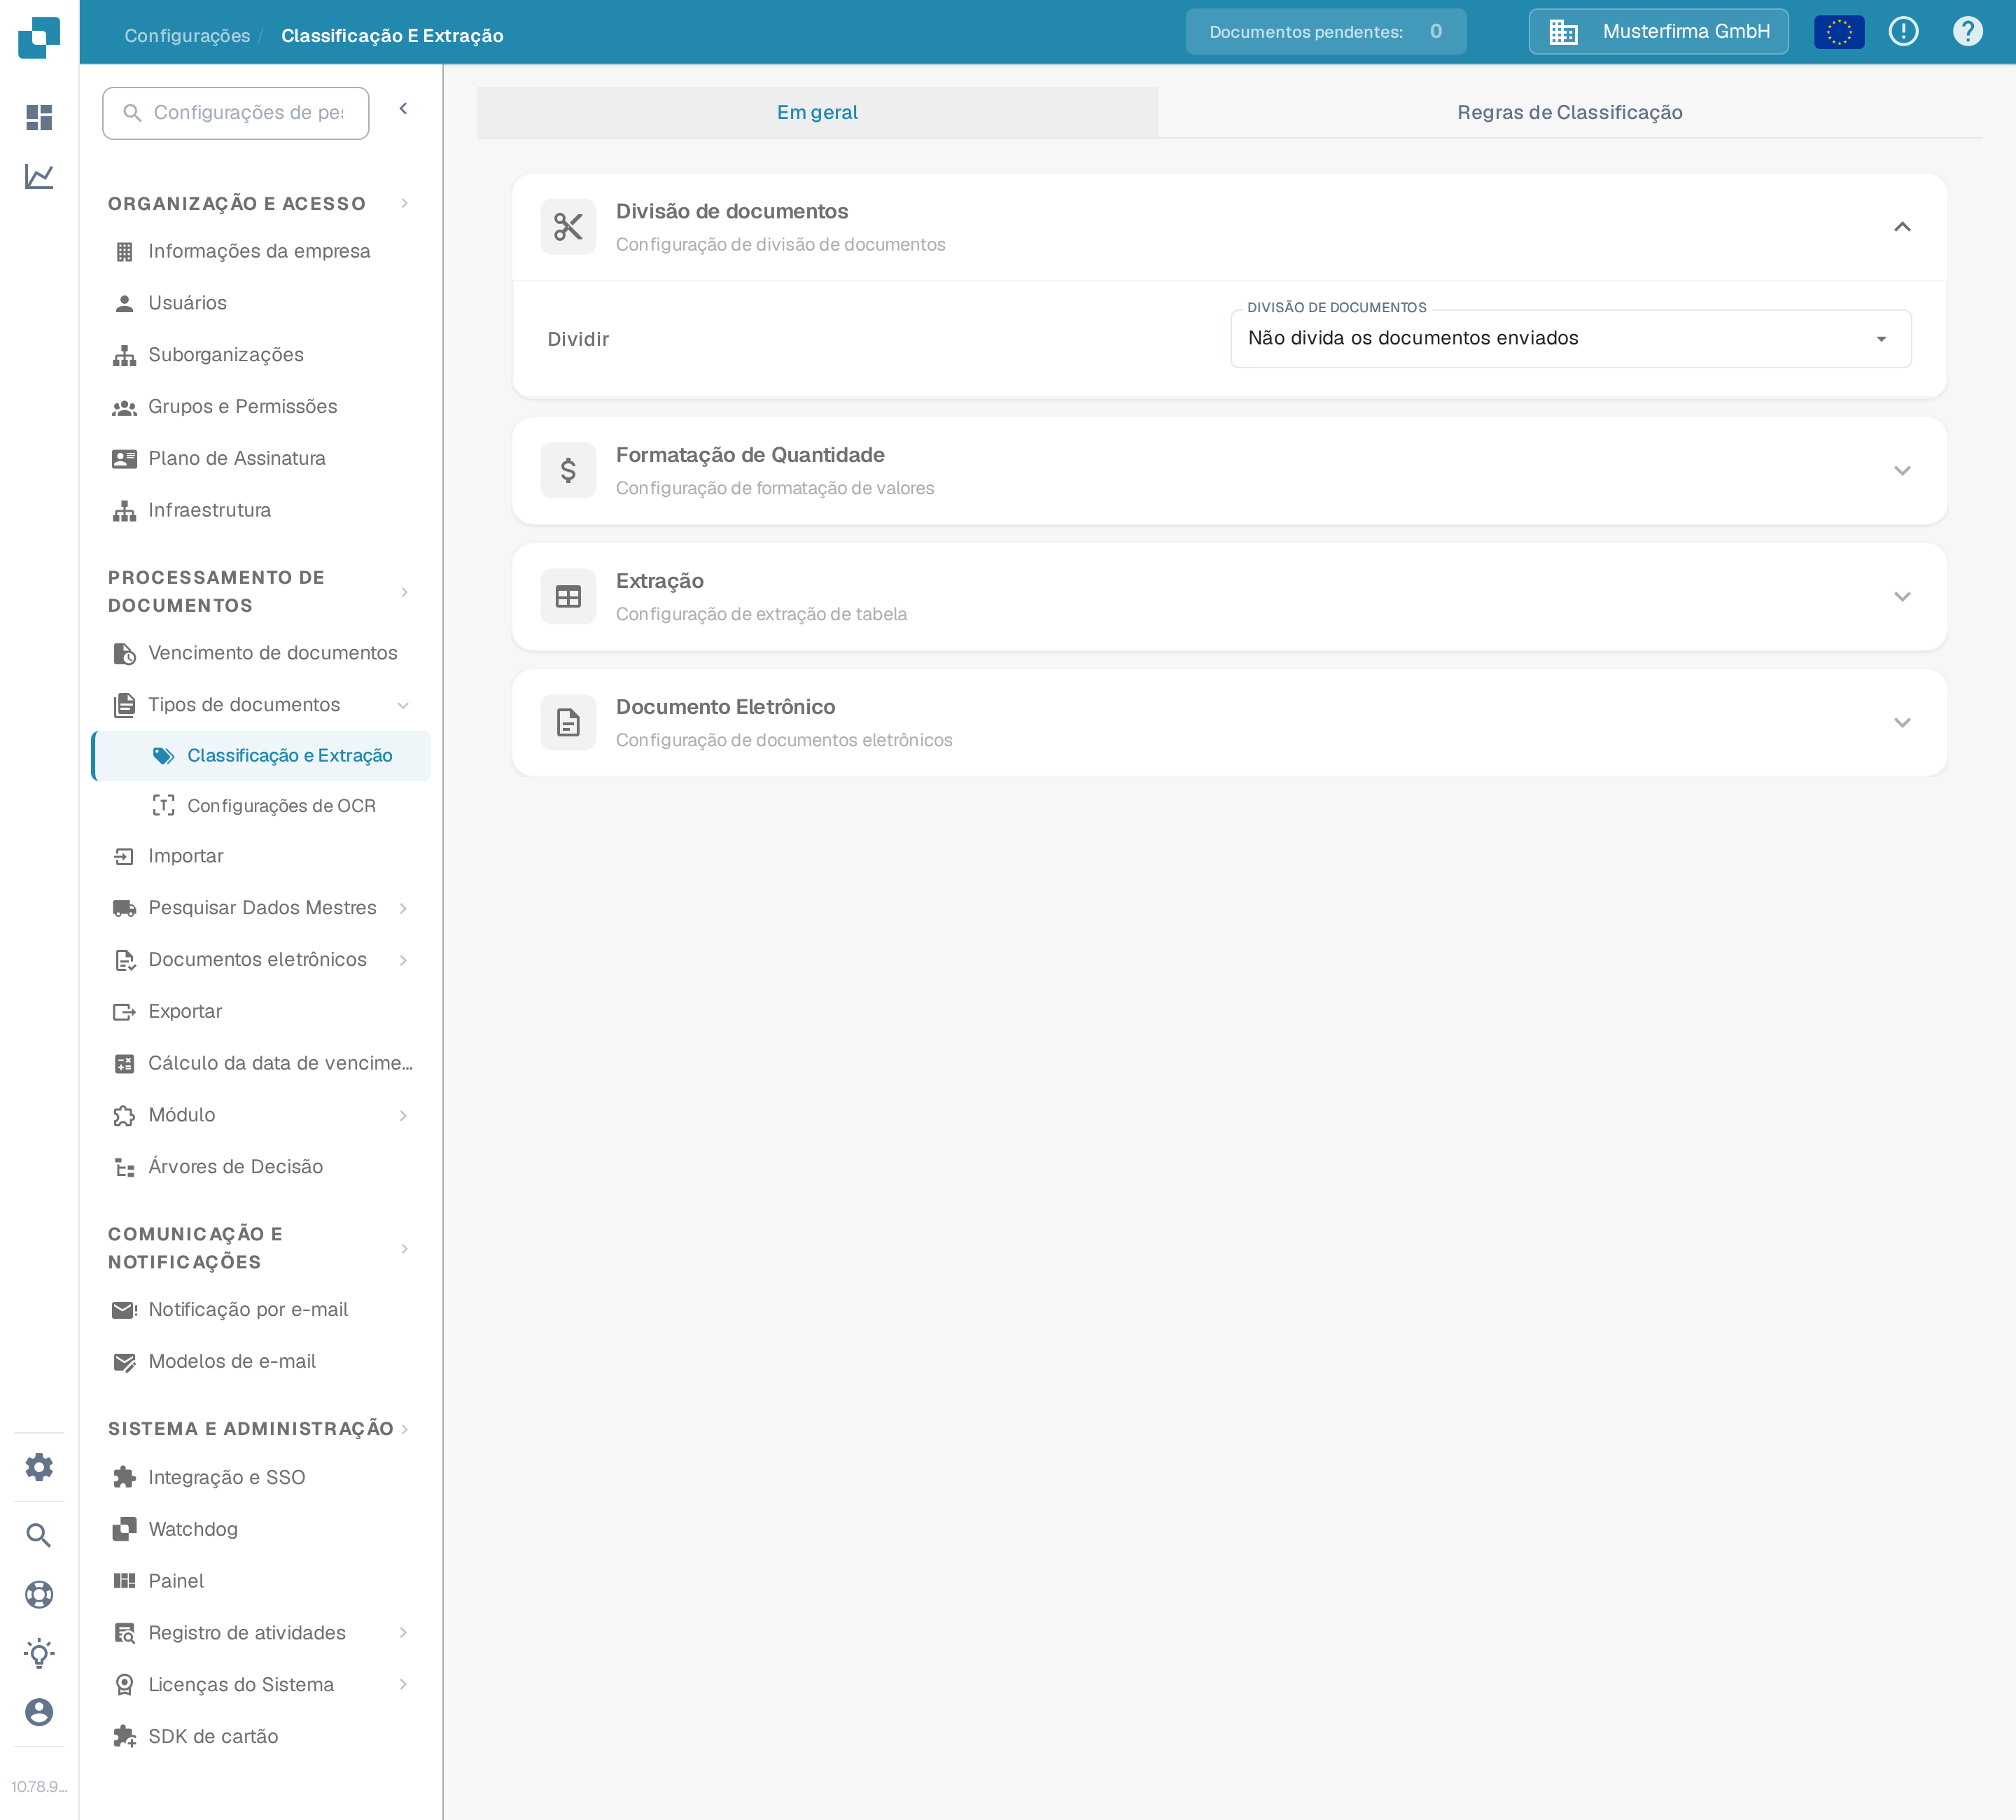Switch to the Regras de Classificação tab
2016x1820 pixels.
coord(1569,112)
